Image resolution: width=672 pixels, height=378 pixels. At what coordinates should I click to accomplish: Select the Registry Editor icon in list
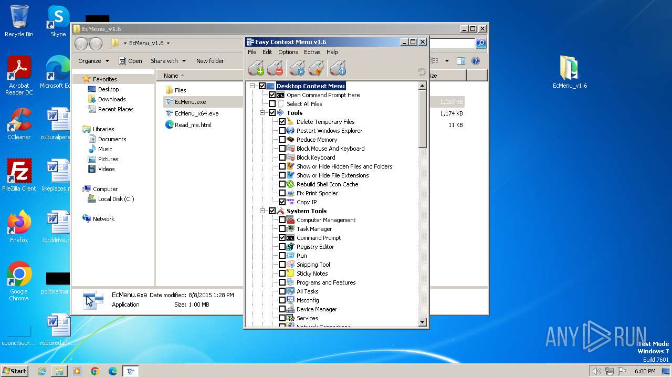click(x=290, y=247)
